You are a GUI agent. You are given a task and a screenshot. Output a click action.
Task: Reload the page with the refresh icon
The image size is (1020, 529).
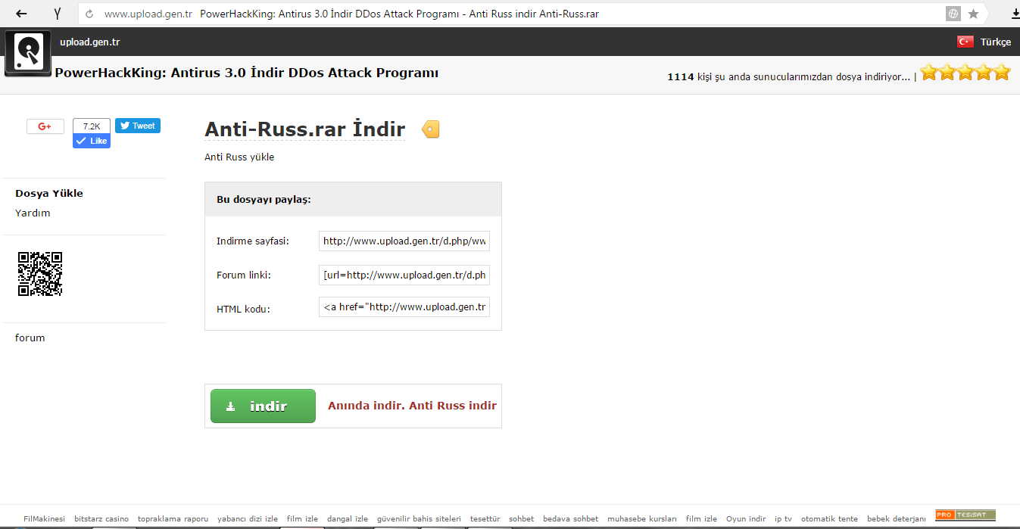90,14
